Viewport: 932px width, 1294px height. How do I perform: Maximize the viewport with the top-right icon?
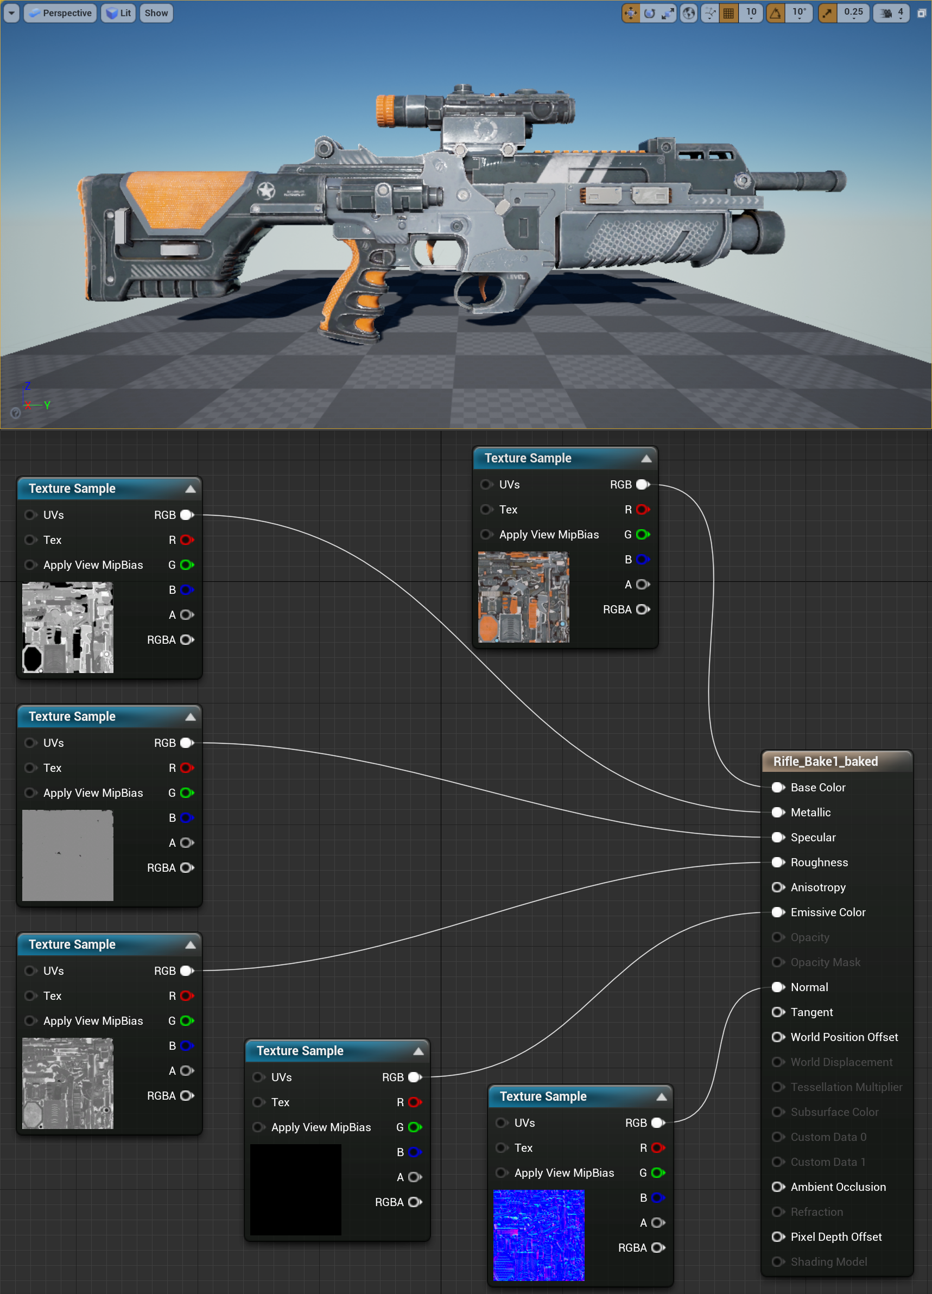pyautogui.click(x=922, y=12)
